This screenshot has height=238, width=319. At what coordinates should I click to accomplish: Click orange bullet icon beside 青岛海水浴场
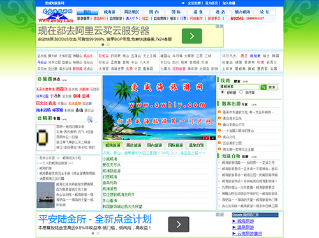pos(219,118)
